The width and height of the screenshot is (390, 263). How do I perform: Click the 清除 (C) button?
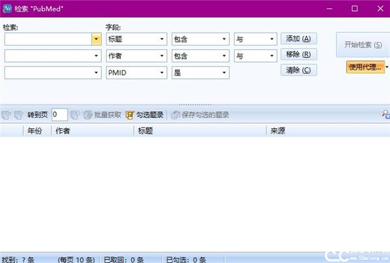[x=298, y=70]
